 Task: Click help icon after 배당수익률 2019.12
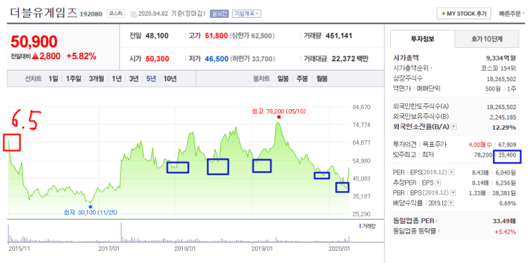[451, 203]
